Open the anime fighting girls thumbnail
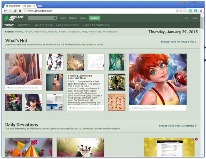 click(55, 62)
